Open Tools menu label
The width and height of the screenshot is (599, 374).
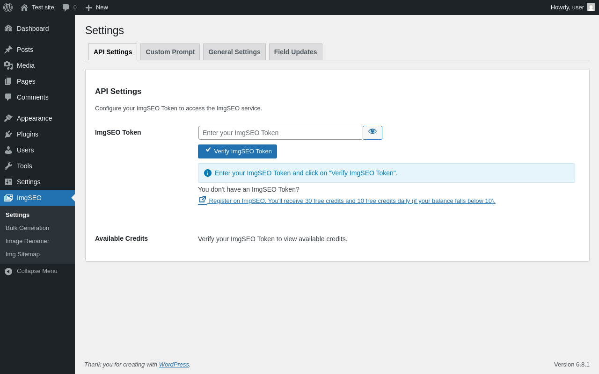click(24, 166)
